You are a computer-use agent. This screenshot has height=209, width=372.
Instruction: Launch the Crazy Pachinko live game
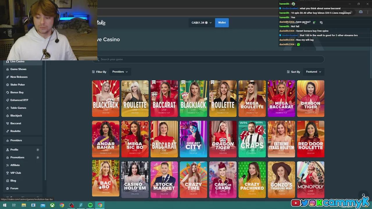pos(252,180)
